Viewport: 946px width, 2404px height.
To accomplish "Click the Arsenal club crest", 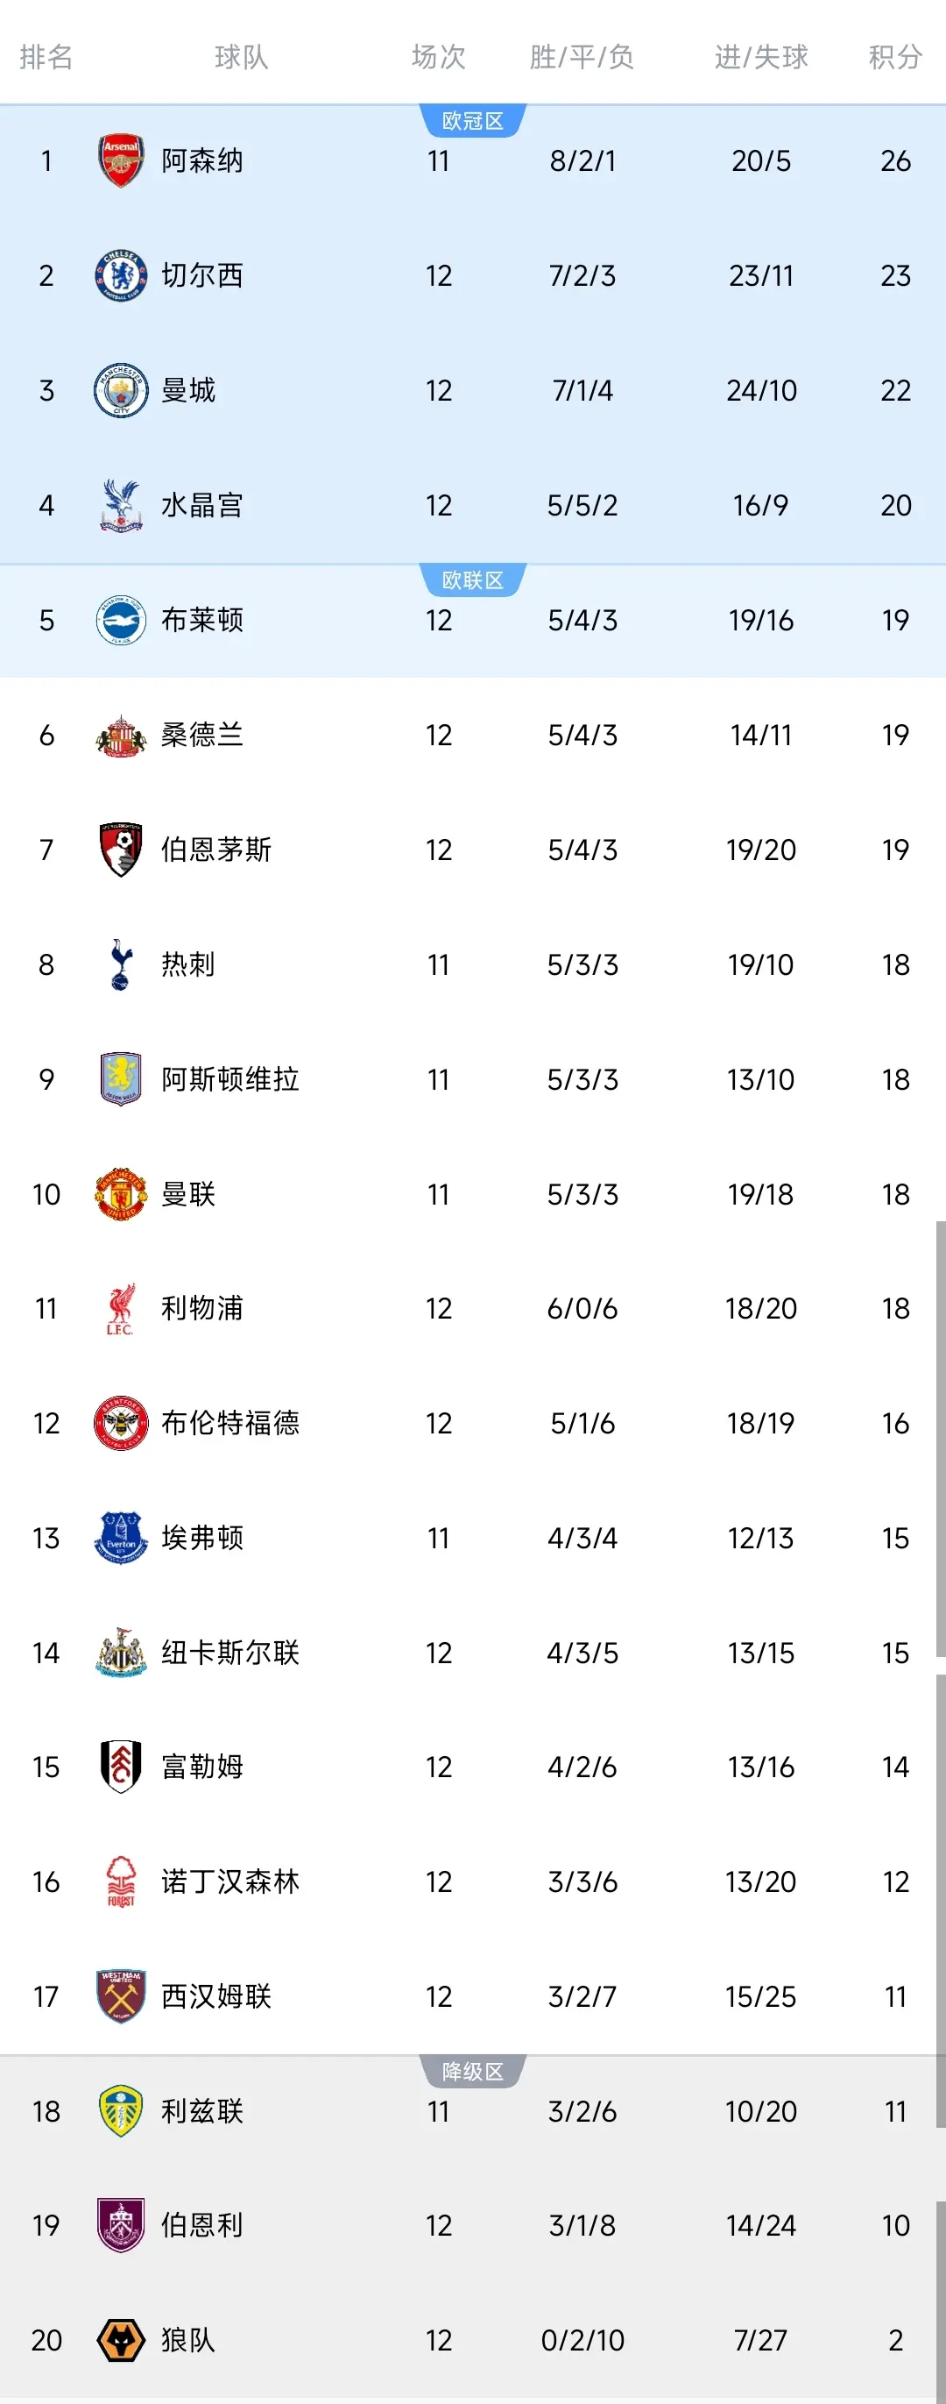I will 121,160.
